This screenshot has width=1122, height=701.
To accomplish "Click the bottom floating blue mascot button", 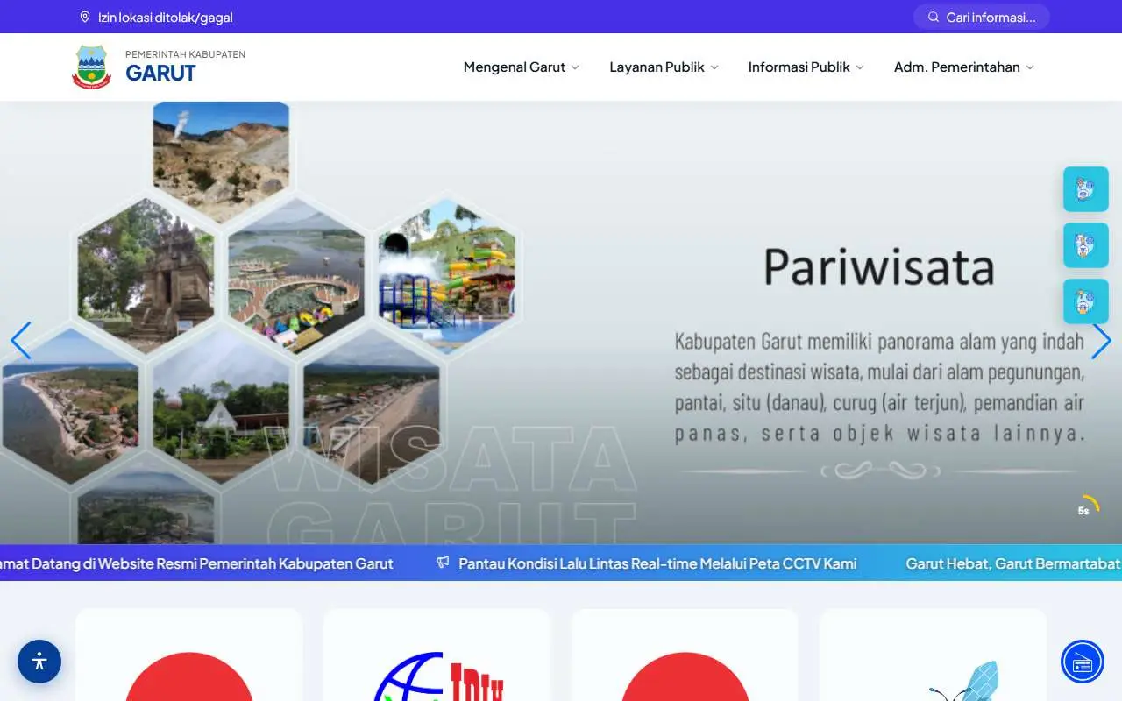I will (1086, 301).
